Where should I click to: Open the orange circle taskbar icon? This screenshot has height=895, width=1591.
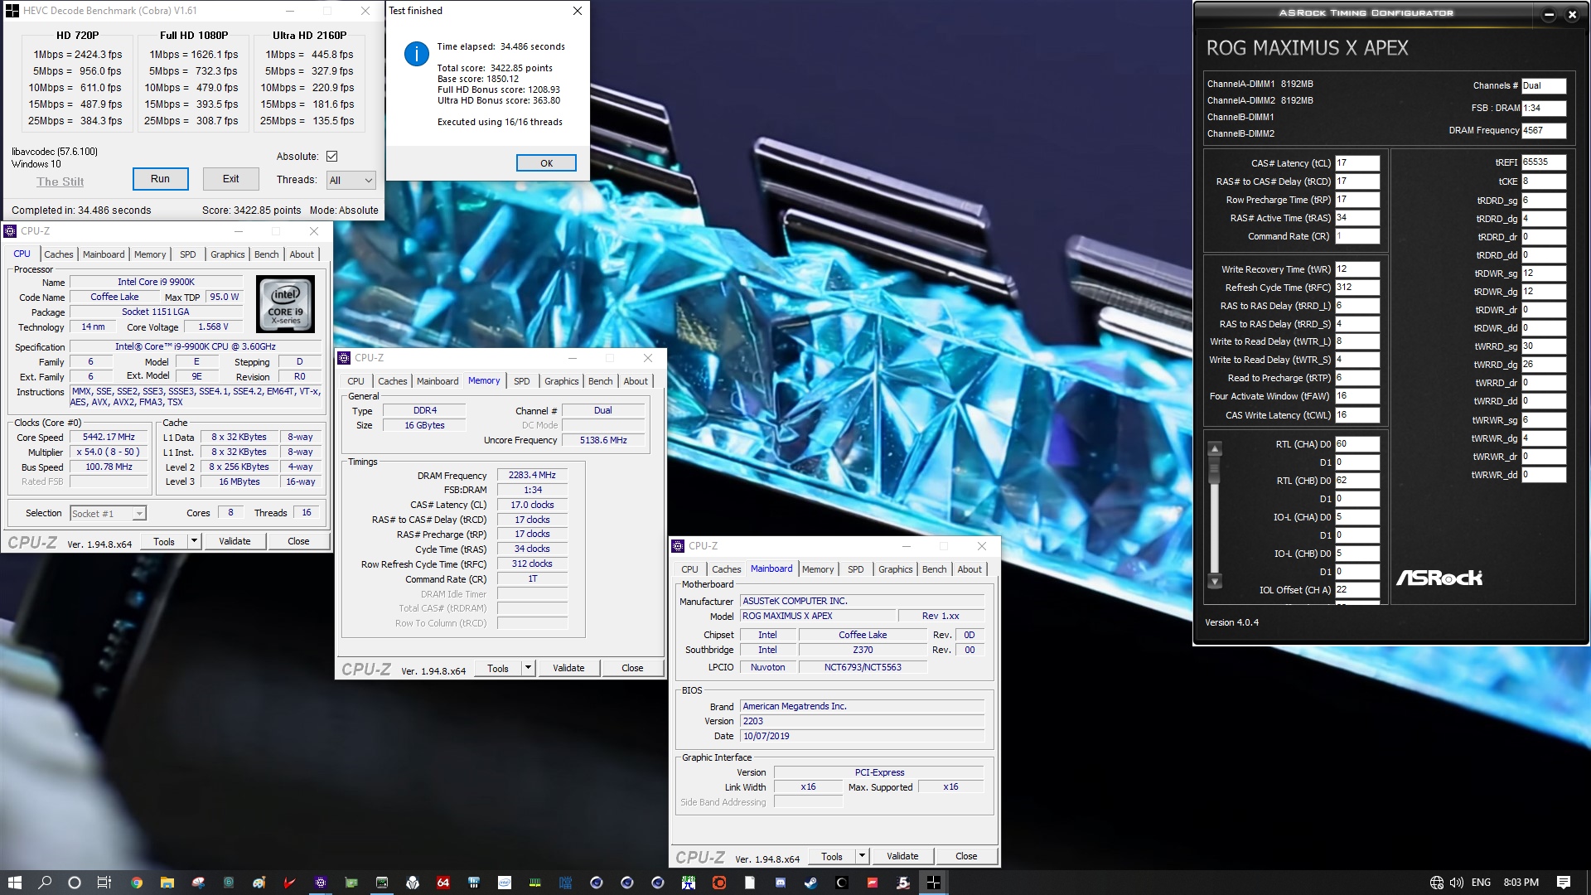[x=719, y=883]
